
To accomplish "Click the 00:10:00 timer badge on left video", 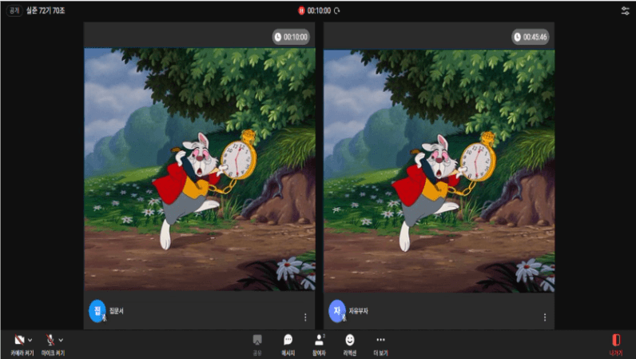I will [x=291, y=37].
